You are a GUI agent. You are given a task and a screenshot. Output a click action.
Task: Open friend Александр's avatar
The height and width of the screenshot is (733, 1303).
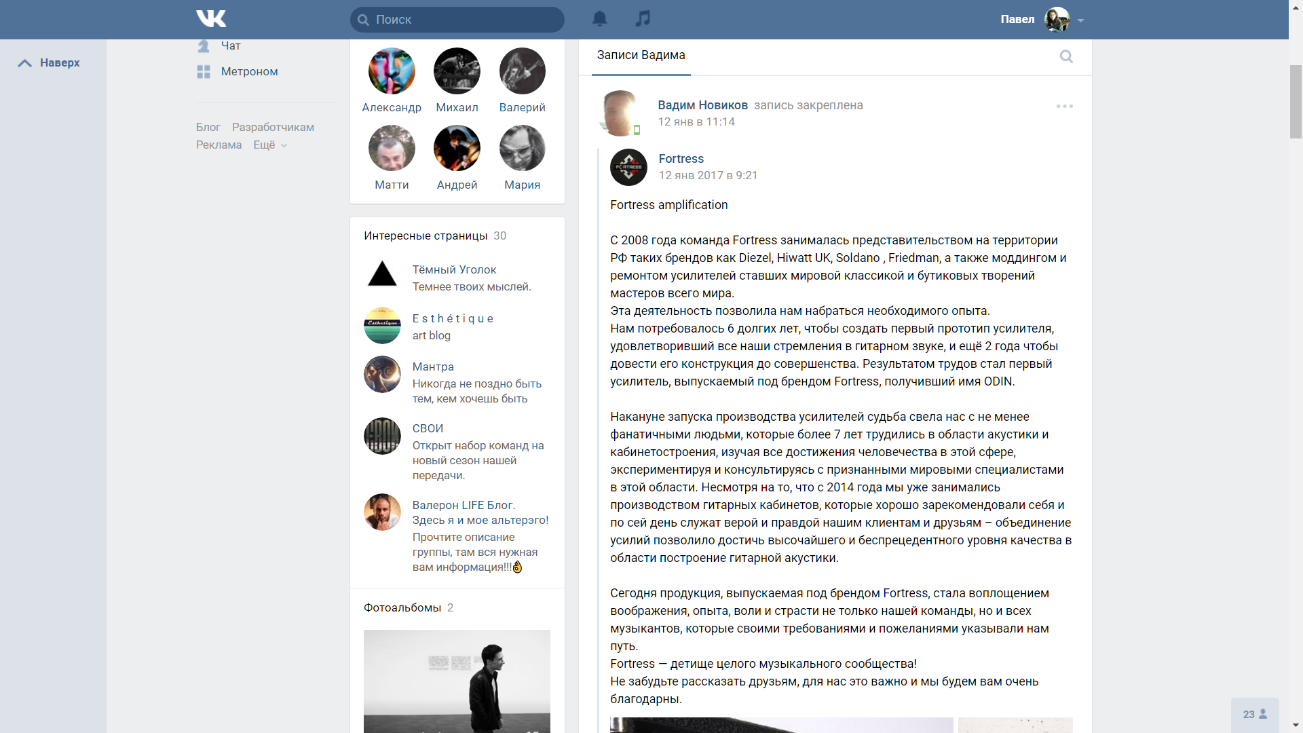coord(392,71)
